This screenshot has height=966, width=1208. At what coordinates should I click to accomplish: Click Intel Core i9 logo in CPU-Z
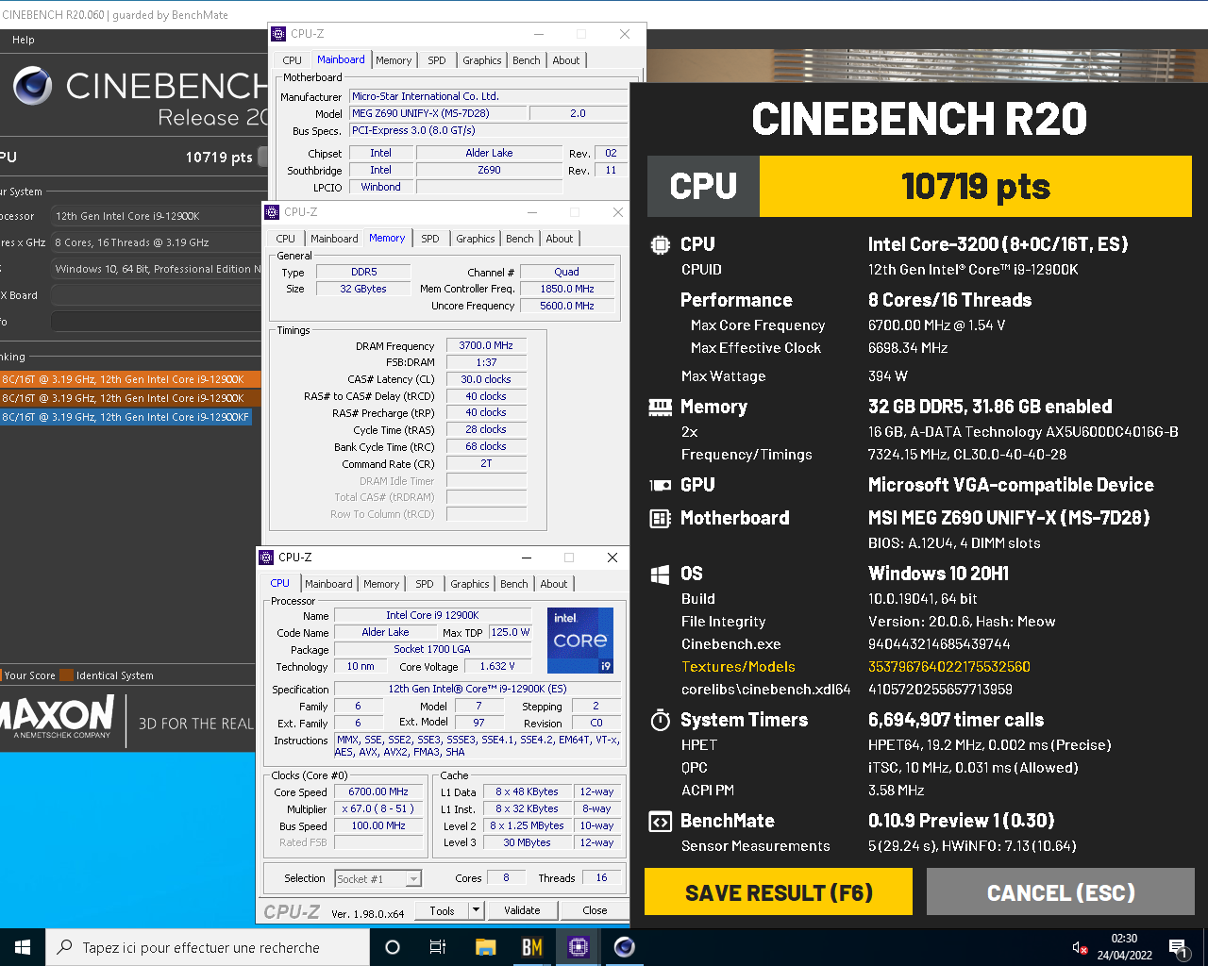click(580, 640)
